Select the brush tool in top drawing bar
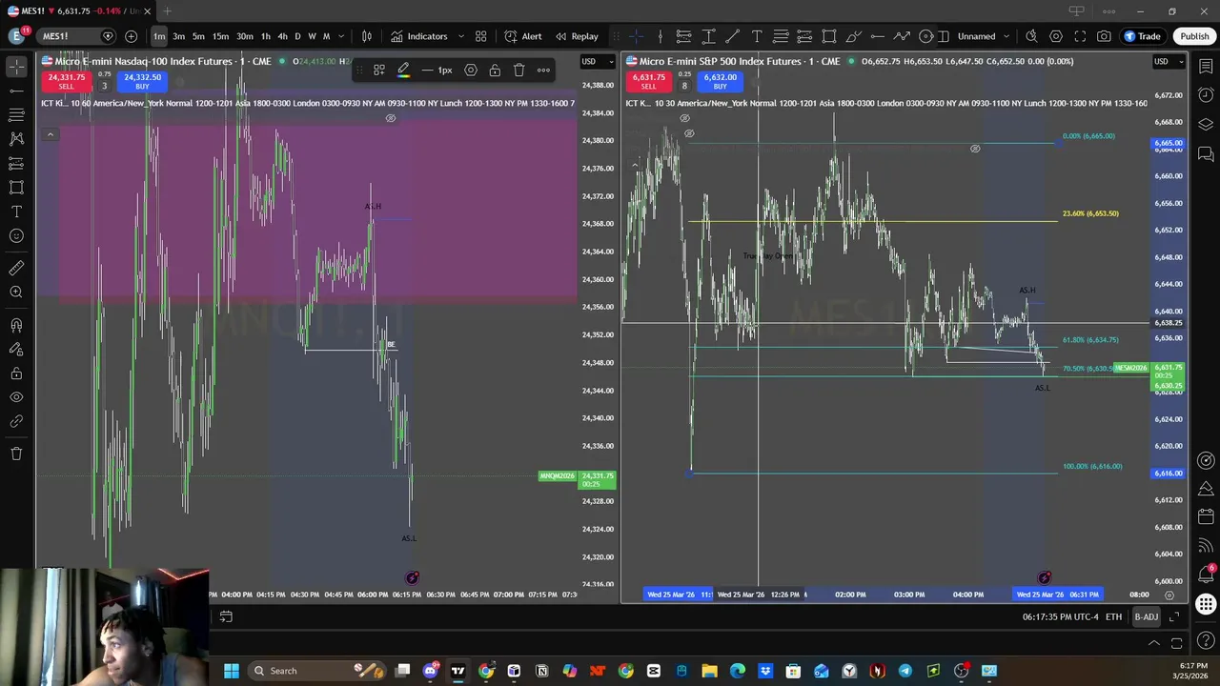Screen dimensions: 1220x686 [x=853, y=36]
